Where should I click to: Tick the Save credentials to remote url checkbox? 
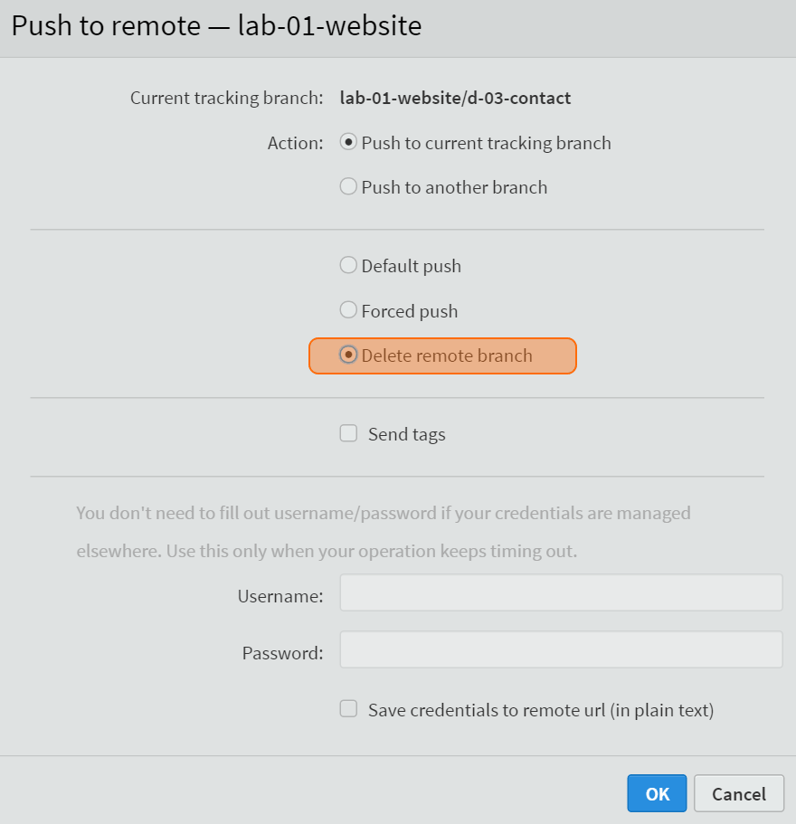coord(348,709)
